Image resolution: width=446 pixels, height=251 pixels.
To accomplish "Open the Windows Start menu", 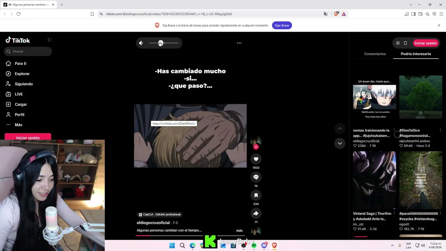I will point(172,245).
